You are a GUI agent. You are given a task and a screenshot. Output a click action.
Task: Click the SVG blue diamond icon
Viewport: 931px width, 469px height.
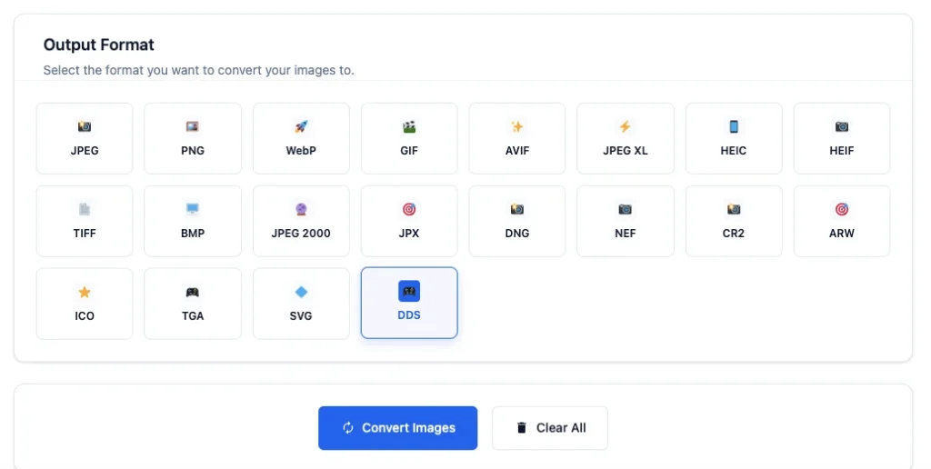point(301,293)
